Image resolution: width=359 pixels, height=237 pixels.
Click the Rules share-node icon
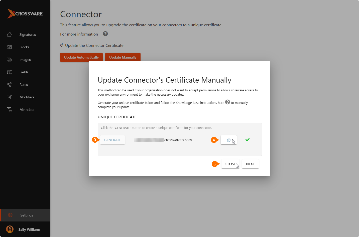point(9,85)
